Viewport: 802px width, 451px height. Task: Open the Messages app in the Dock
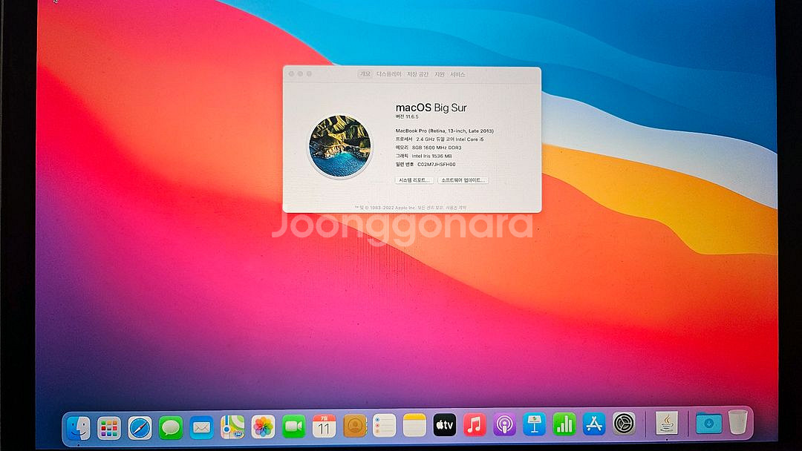coord(170,427)
